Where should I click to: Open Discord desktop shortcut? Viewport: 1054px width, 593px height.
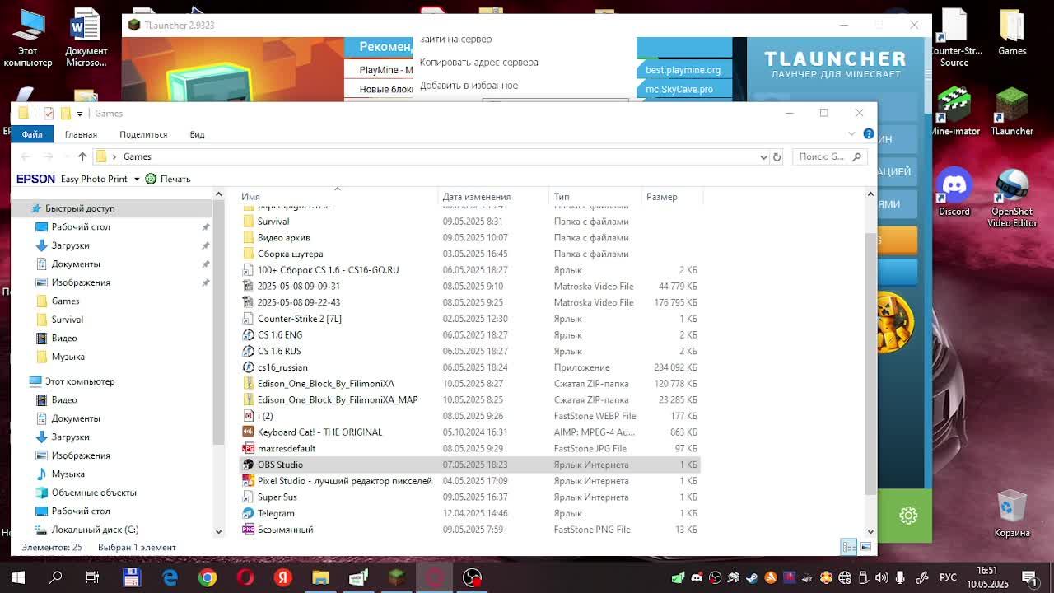(x=954, y=193)
